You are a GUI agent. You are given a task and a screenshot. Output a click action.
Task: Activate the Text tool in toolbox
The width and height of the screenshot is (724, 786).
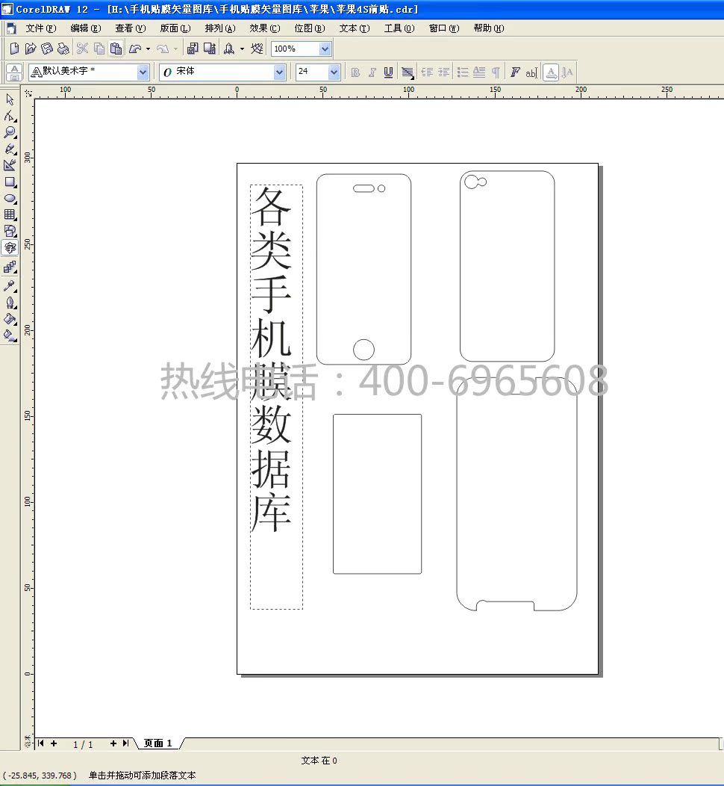click(x=10, y=248)
